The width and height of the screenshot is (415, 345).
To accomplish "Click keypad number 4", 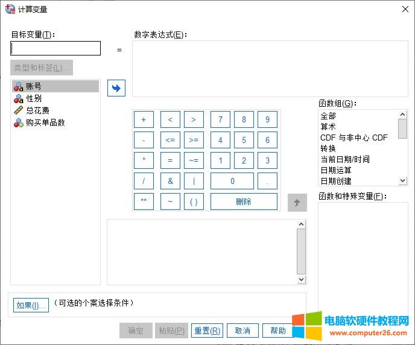I will pyautogui.click(x=220, y=140).
